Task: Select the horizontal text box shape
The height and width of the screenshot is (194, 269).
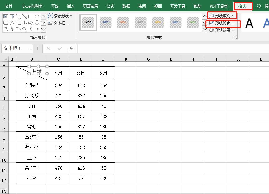Action: coord(6,17)
